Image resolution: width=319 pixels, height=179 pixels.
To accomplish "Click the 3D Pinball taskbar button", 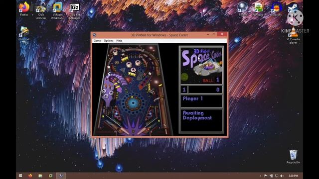I will click(x=61, y=176).
